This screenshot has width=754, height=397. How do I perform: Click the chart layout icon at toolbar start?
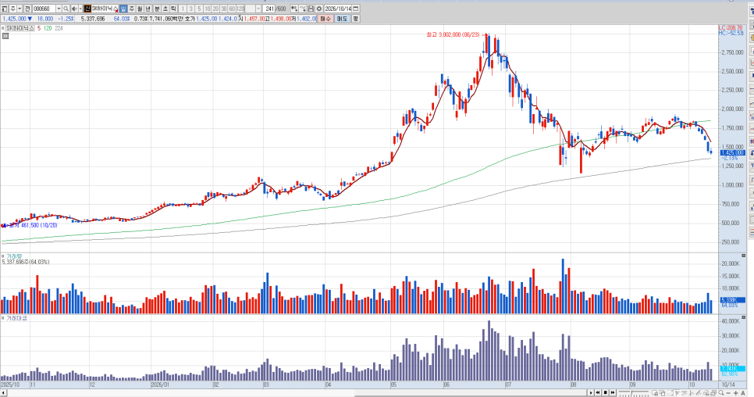click(x=5, y=9)
